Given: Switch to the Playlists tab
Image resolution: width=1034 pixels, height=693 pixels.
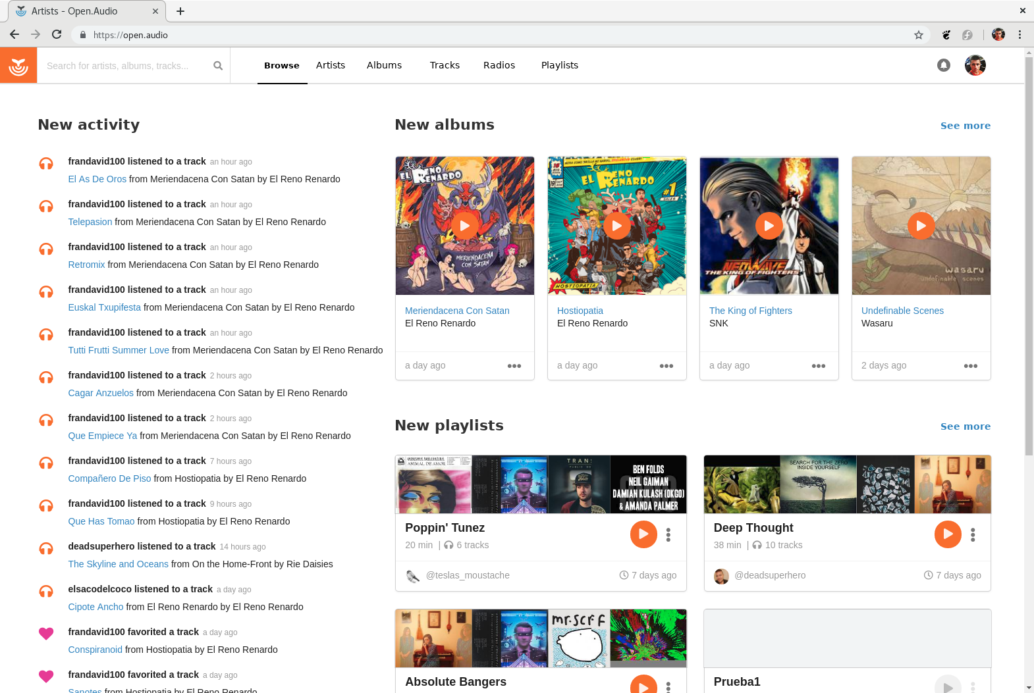Looking at the screenshot, I should [560, 65].
